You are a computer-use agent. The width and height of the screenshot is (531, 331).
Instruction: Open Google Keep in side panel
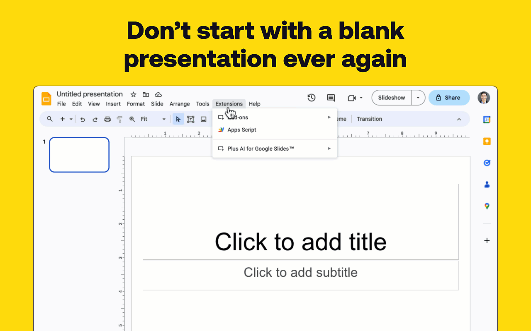(487, 141)
